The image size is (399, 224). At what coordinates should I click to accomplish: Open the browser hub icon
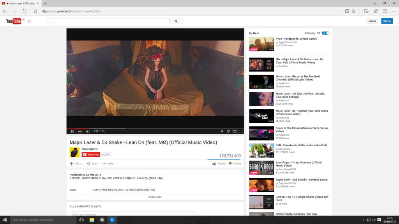point(366,11)
